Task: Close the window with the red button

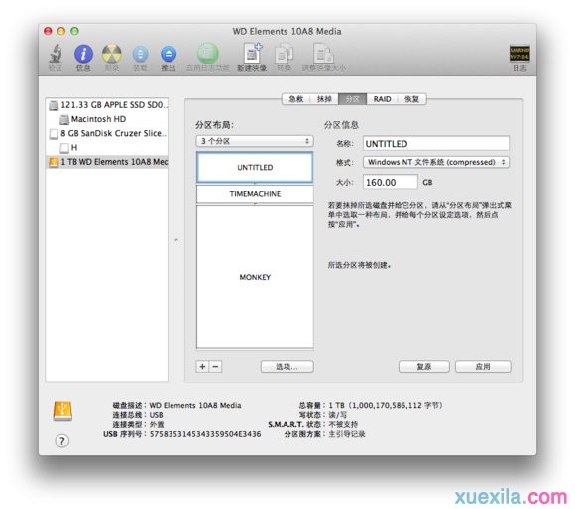Action: tap(48, 31)
